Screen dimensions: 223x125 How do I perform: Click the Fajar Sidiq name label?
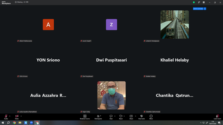(85, 112)
